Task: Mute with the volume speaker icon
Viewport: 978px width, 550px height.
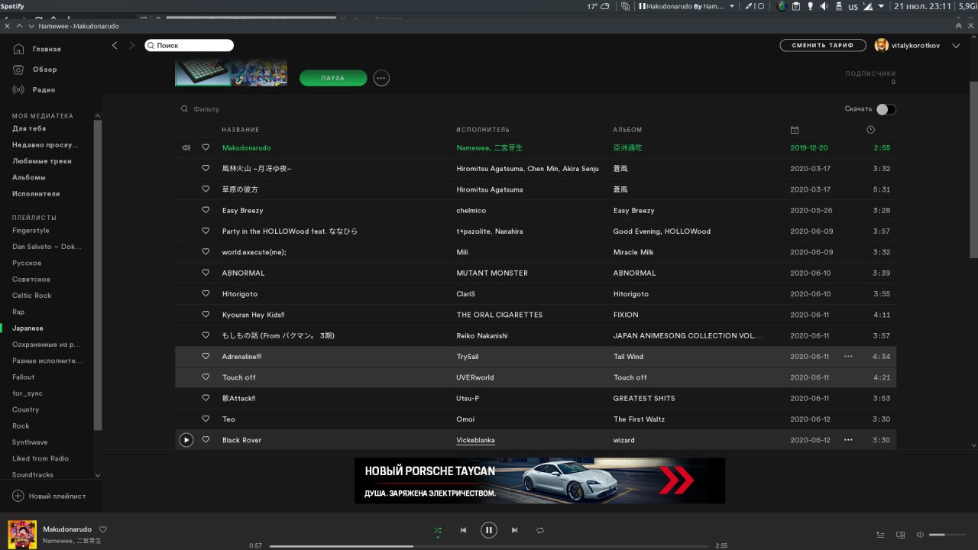Action: [920, 535]
